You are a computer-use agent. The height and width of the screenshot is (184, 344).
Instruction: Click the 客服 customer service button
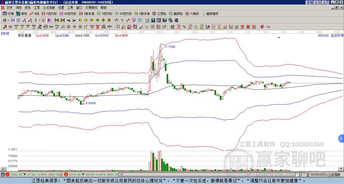click(x=309, y=2)
